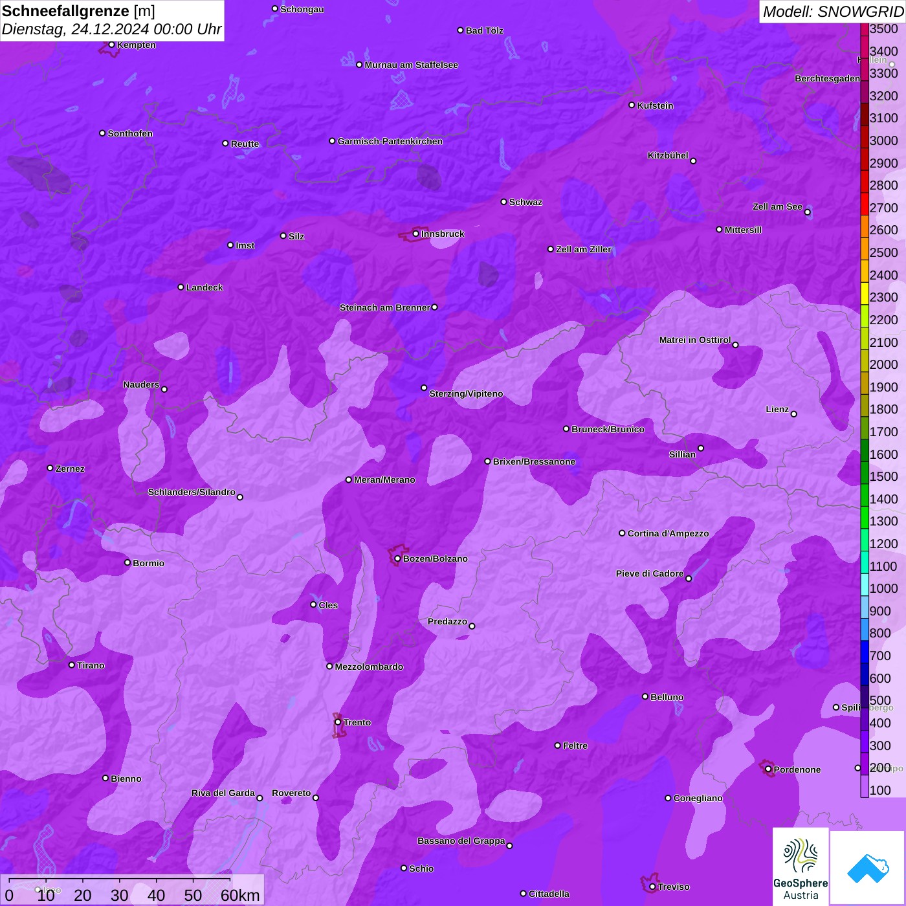Click the 'Bassano del Grappa' label
The image size is (906, 906).
(461, 841)
